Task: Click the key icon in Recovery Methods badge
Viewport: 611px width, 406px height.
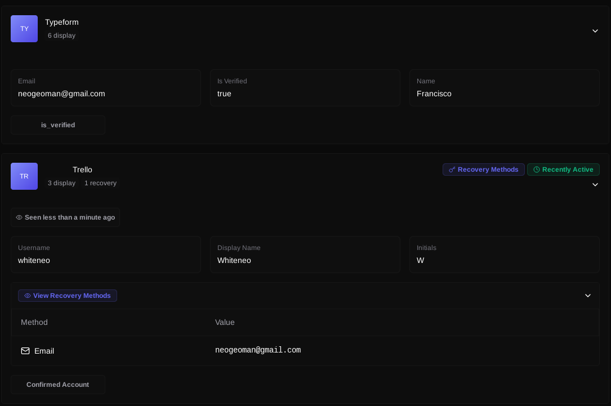Action: pyautogui.click(x=452, y=169)
